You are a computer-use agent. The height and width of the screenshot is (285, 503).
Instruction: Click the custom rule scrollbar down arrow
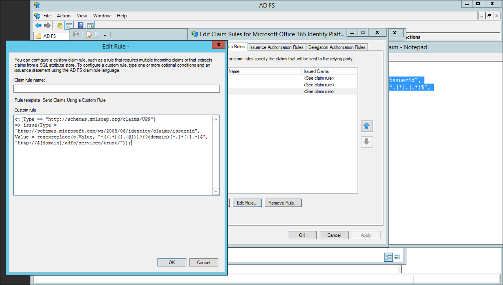[216, 191]
